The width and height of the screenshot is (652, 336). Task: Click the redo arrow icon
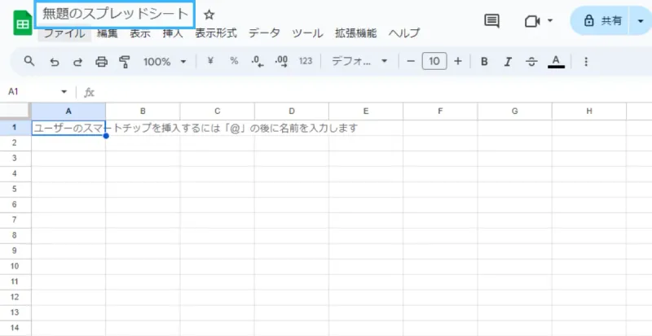pyautogui.click(x=77, y=62)
